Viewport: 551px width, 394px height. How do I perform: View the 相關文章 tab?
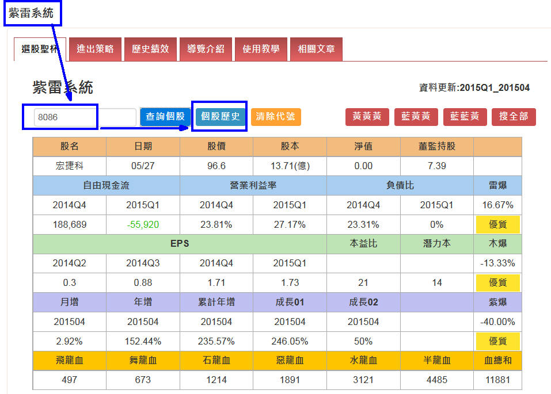click(x=316, y=49)
